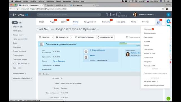Select Воронка продаж in dropdown menu
The width and height of the screenshot is (181, 102).
click(x=150, y=33)
